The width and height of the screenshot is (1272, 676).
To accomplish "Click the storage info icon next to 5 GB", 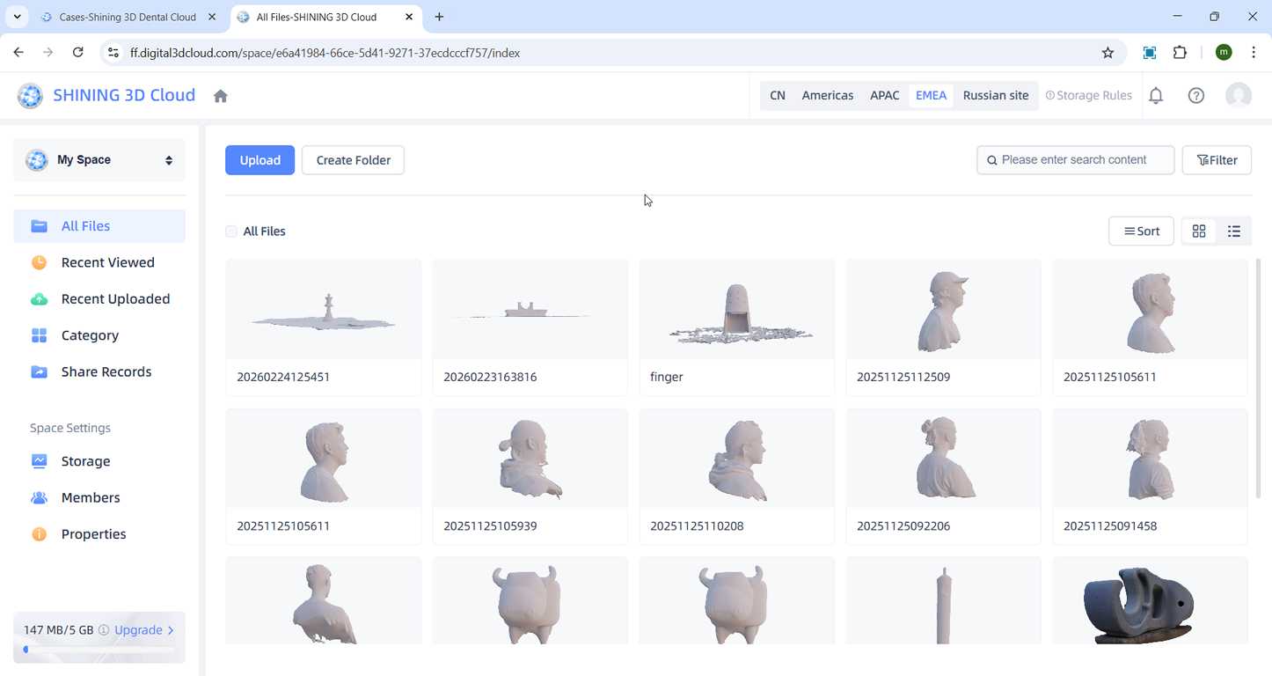I will [104, 630].
